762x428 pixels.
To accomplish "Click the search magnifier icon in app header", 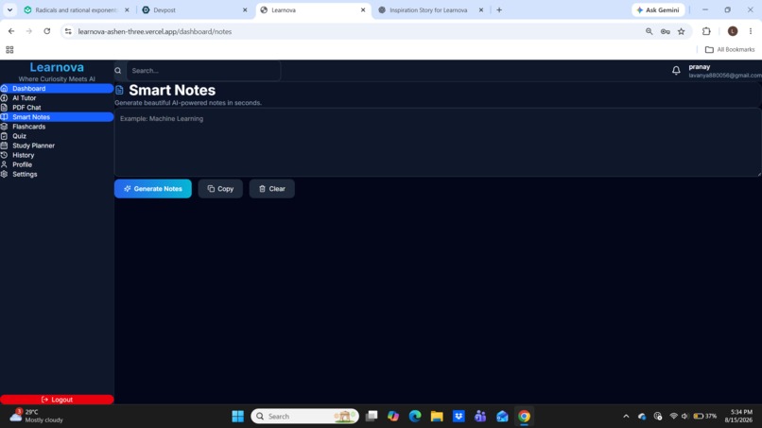I will tap(118, 71).
